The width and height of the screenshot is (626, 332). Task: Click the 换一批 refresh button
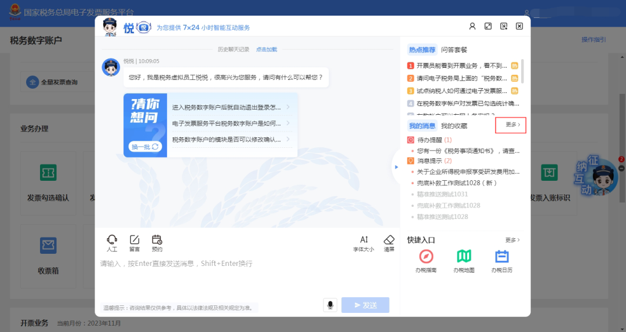(145, 147)
